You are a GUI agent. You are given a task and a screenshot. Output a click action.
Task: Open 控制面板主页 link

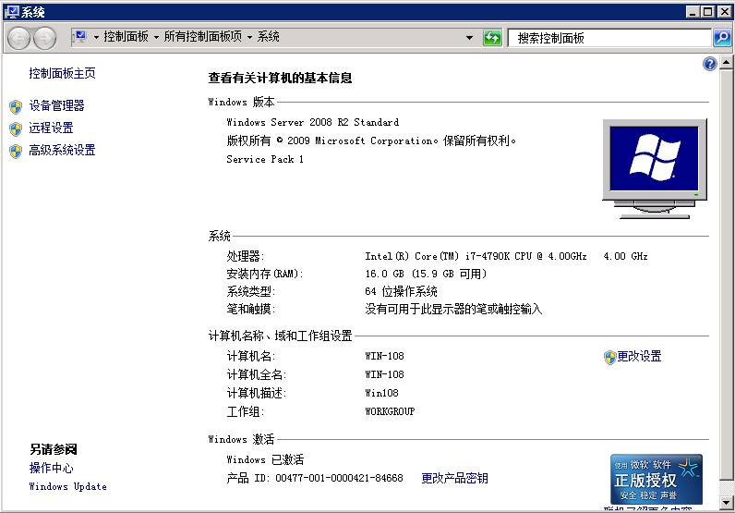click(x=62, y=73)
